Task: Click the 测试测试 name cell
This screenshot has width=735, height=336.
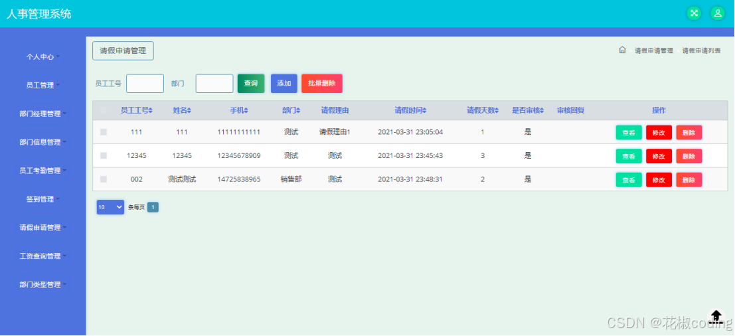Action: tap(182, 179)
